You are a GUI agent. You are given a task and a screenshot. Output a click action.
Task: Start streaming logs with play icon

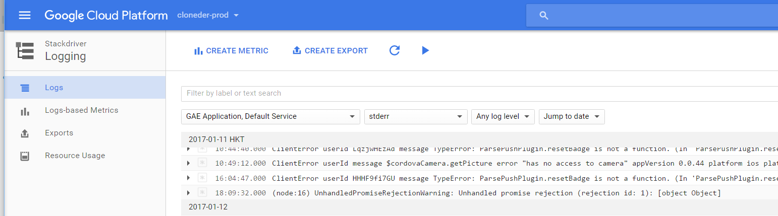tap(425, 50)
